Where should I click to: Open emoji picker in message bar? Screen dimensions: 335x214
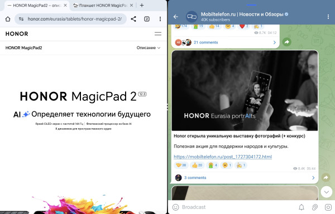176,207
